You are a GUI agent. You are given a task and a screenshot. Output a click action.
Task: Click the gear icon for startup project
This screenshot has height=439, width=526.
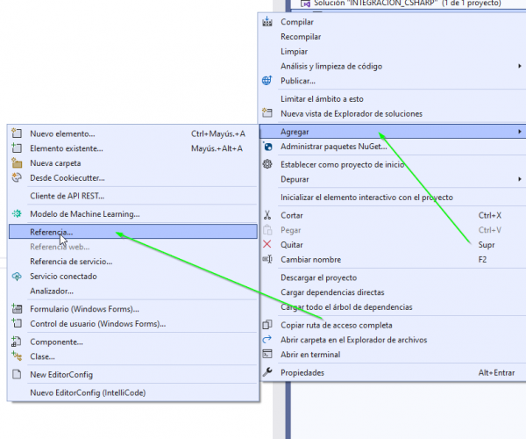click(x=267, y=164)
